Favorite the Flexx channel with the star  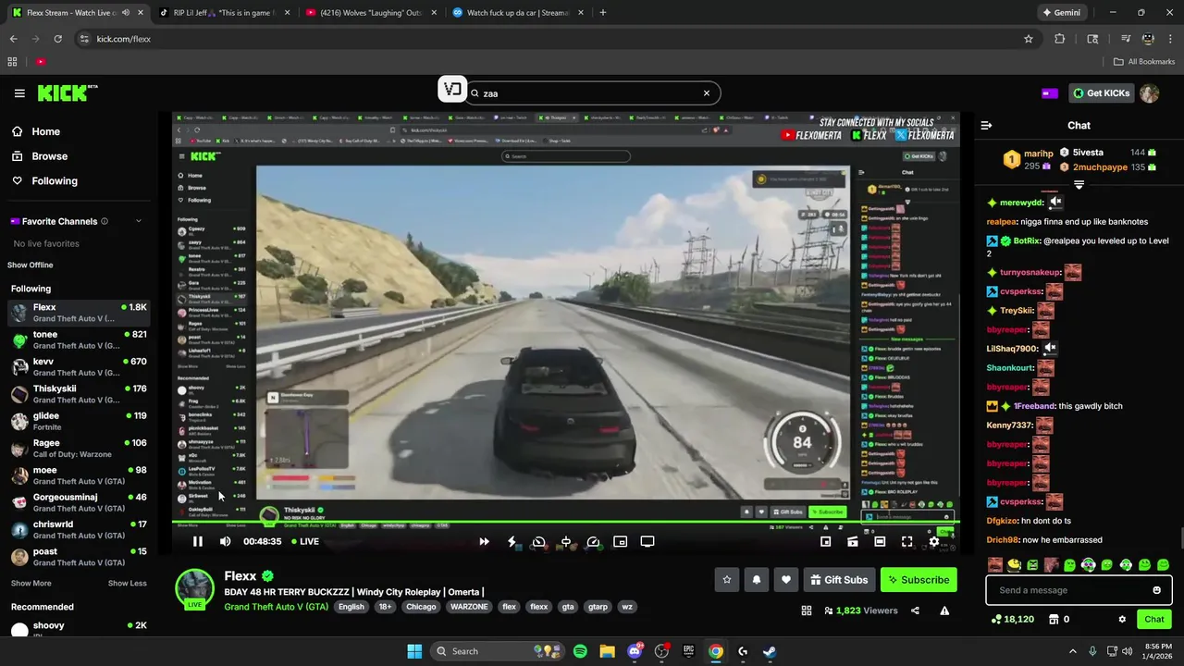pos(727,580)
